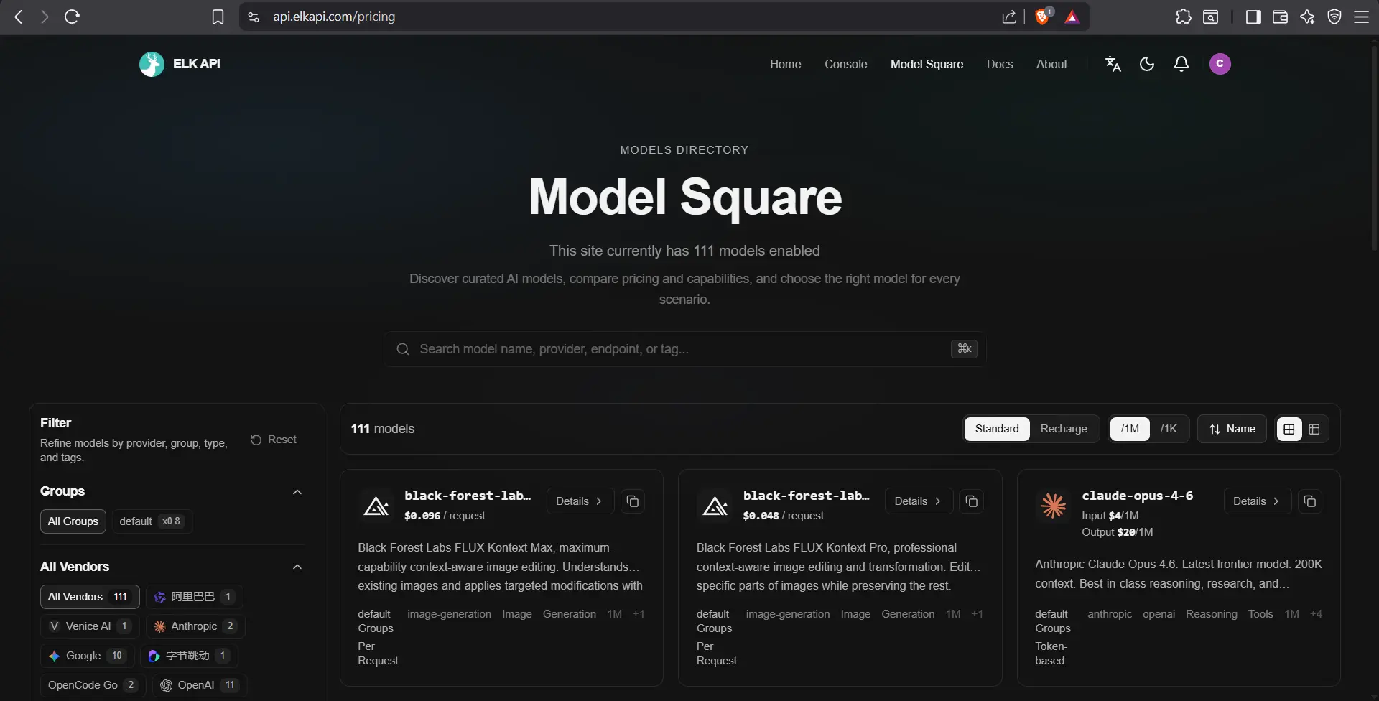This screenshot has width=1379, height=701.
Task: Focus the model search field
Action: [684, 349]
